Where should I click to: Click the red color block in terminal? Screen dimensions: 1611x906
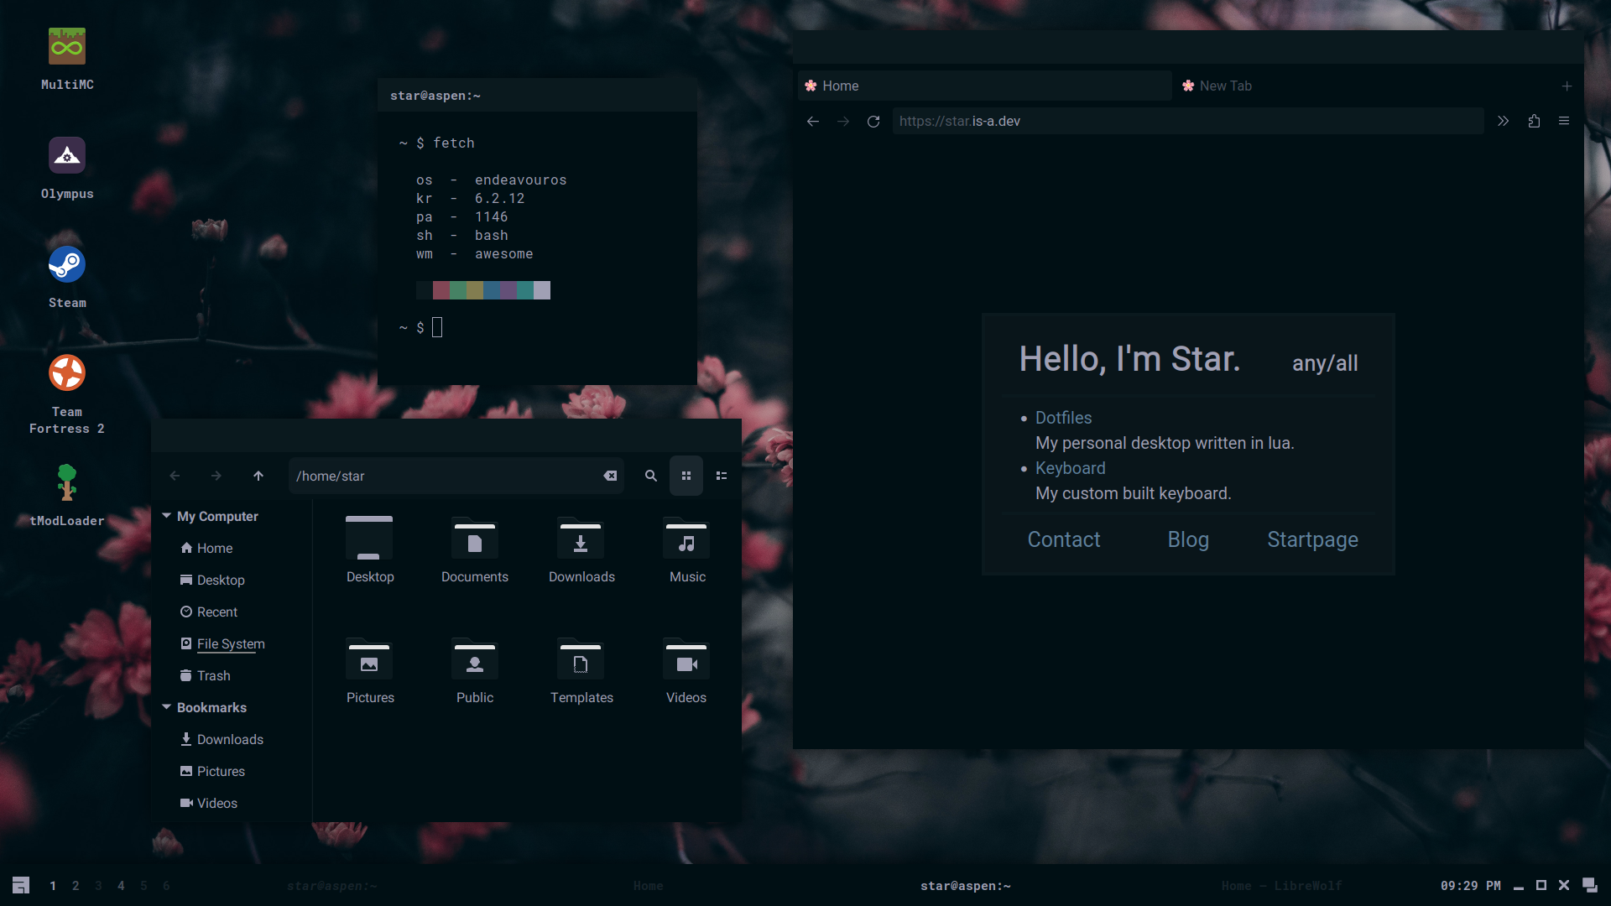(441, 291)
